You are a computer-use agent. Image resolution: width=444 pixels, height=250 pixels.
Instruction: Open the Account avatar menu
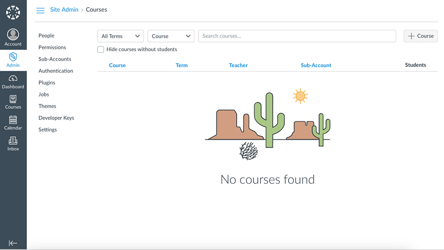click(13, 38)
